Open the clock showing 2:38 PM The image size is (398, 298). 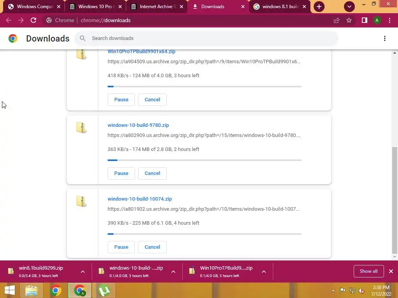tap(381, 291)
